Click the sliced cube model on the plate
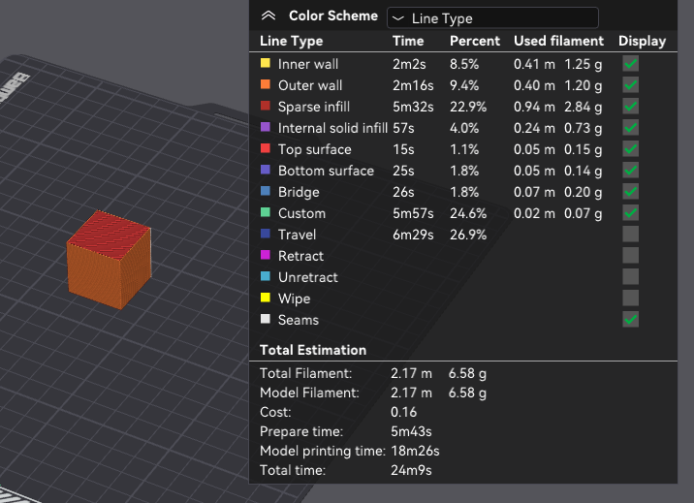This screenshot has height=503, width=694. point(108,260)
